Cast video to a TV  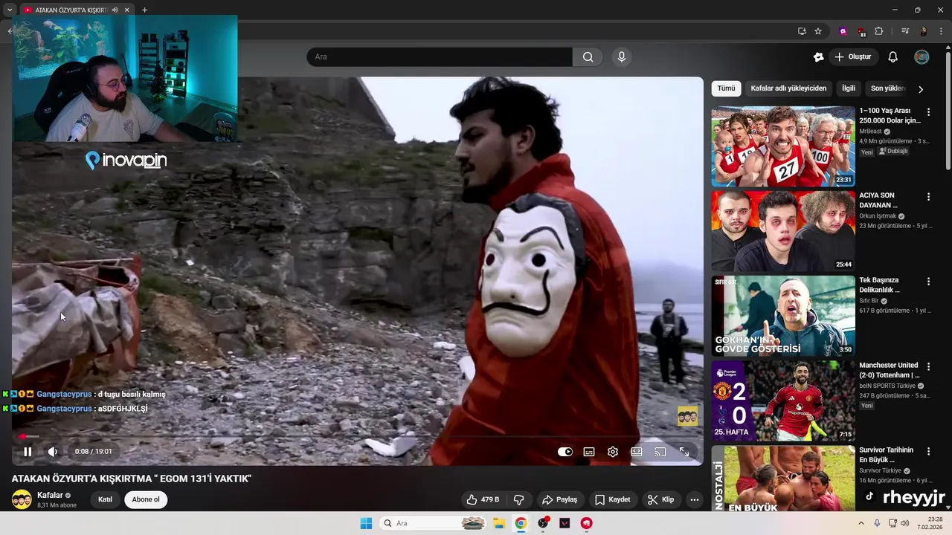[x=660, y=452]
